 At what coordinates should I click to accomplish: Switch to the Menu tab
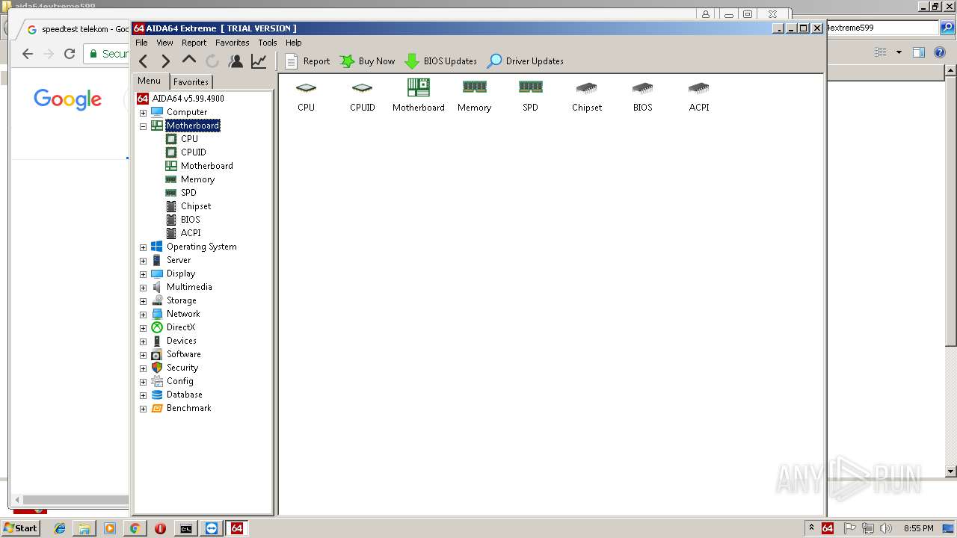(149, 81)
